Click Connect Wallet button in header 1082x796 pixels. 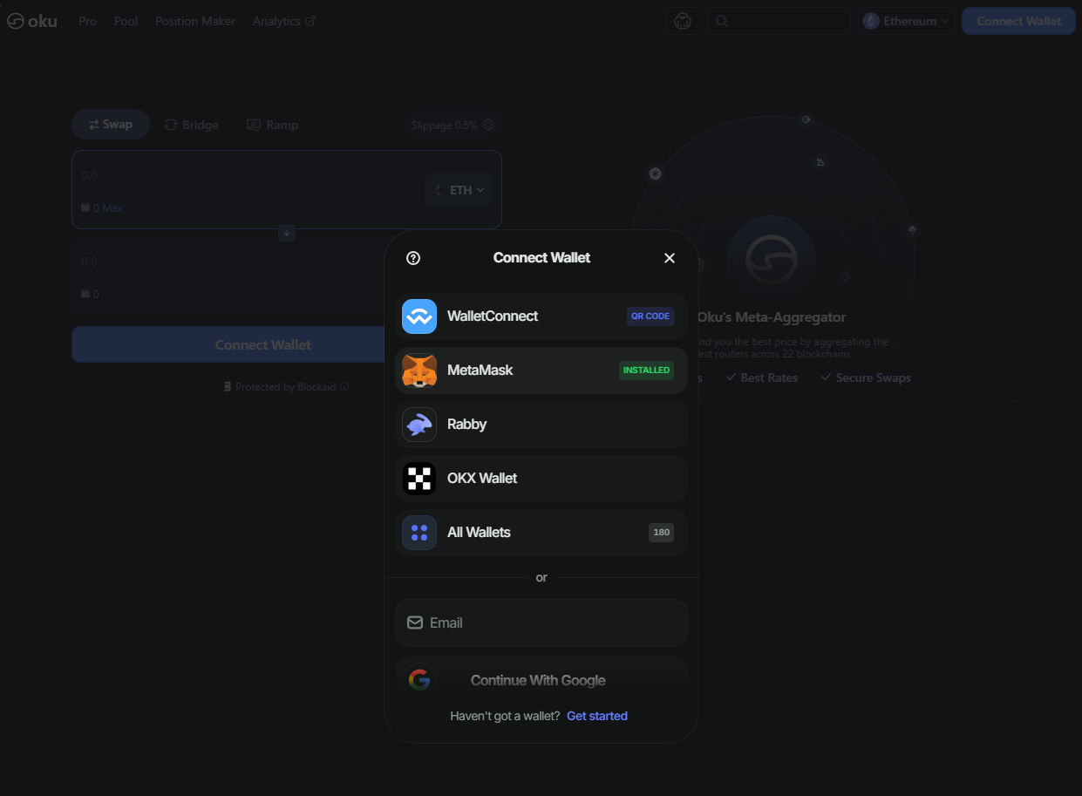(1018, 21)
